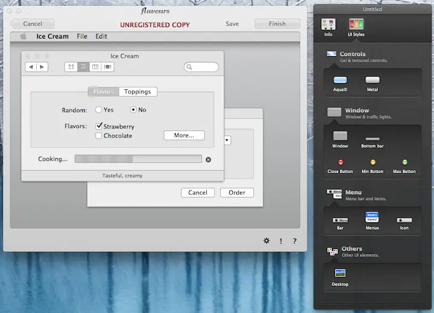Switch to icon grid view
The image size is (434, 313).
[x=71, y=67]
